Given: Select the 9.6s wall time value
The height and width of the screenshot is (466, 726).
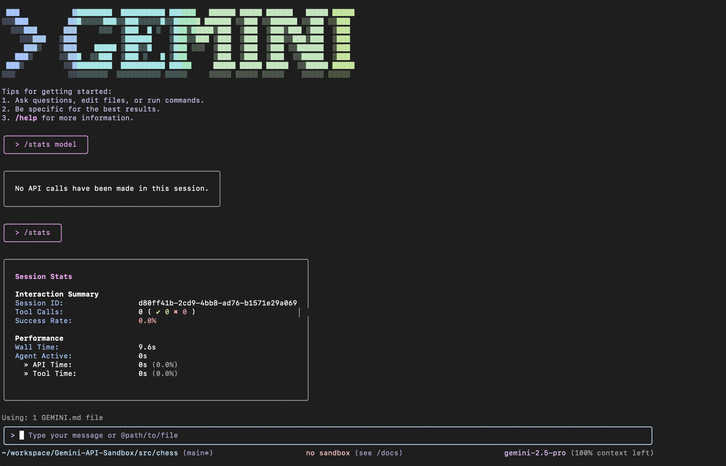Looking at the screenshot, I should (147, 347).
